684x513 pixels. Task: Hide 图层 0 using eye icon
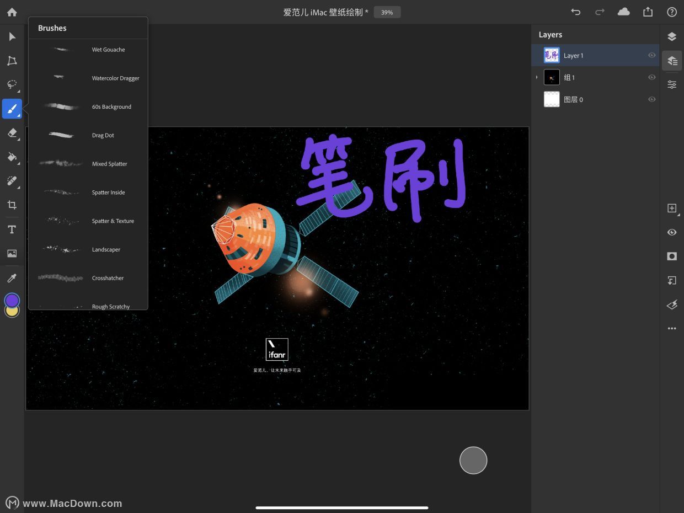pos(652,99)
